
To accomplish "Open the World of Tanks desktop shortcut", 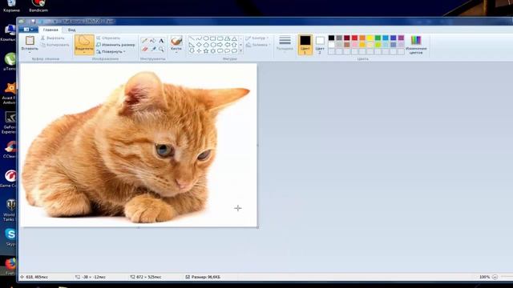I will (10, 210).
